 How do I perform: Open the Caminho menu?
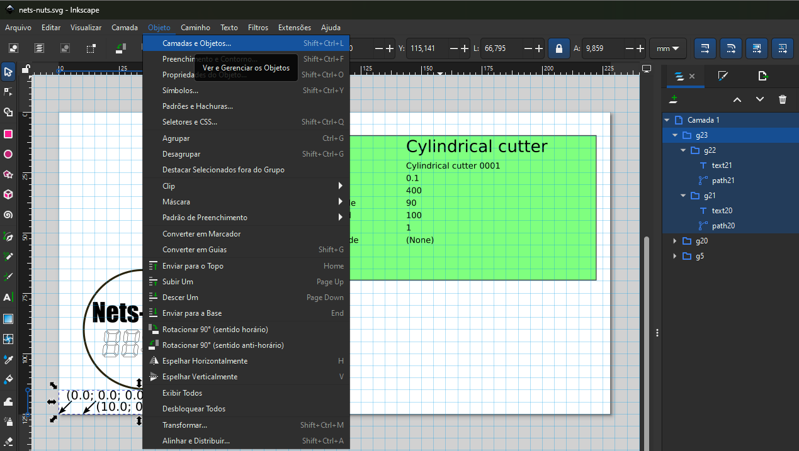click(195, 28)
